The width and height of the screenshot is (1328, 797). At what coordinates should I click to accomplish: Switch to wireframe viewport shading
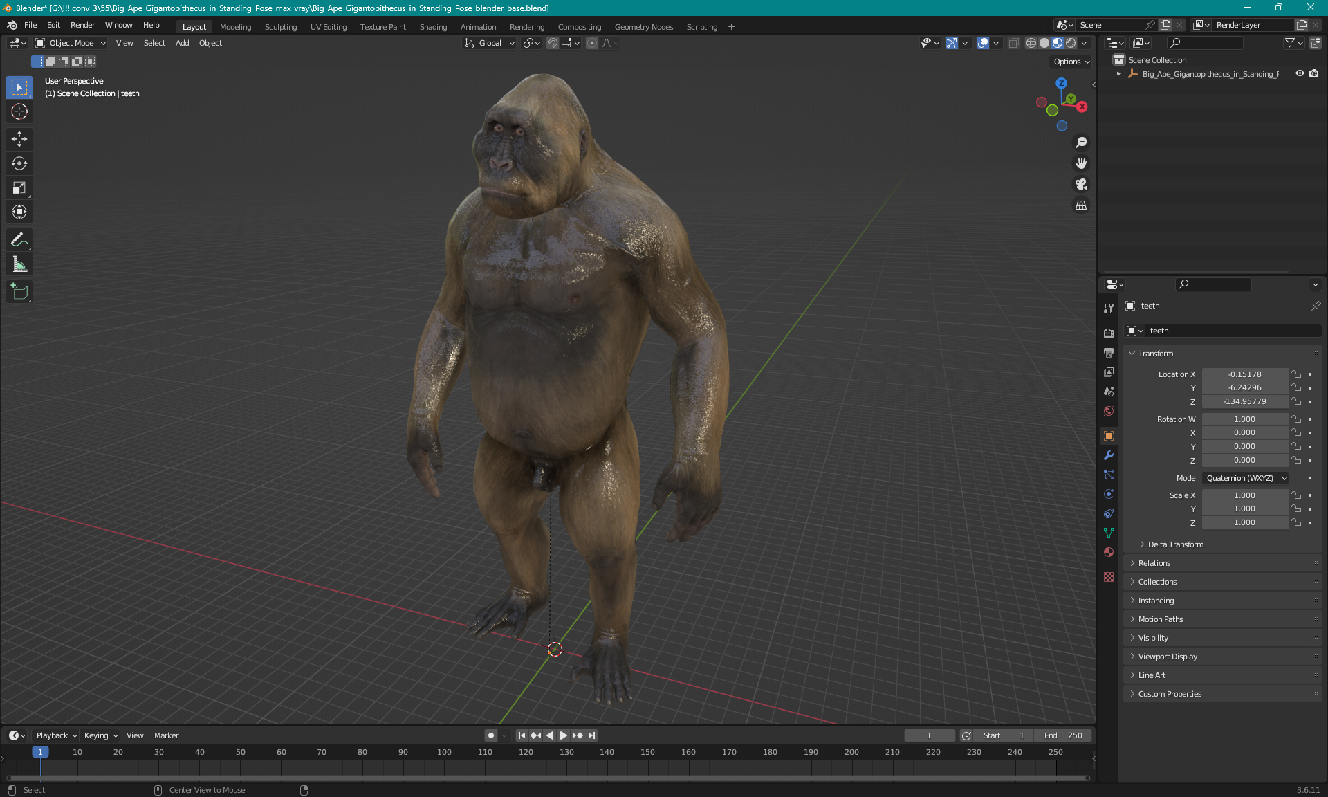[x=1031, y=43]
